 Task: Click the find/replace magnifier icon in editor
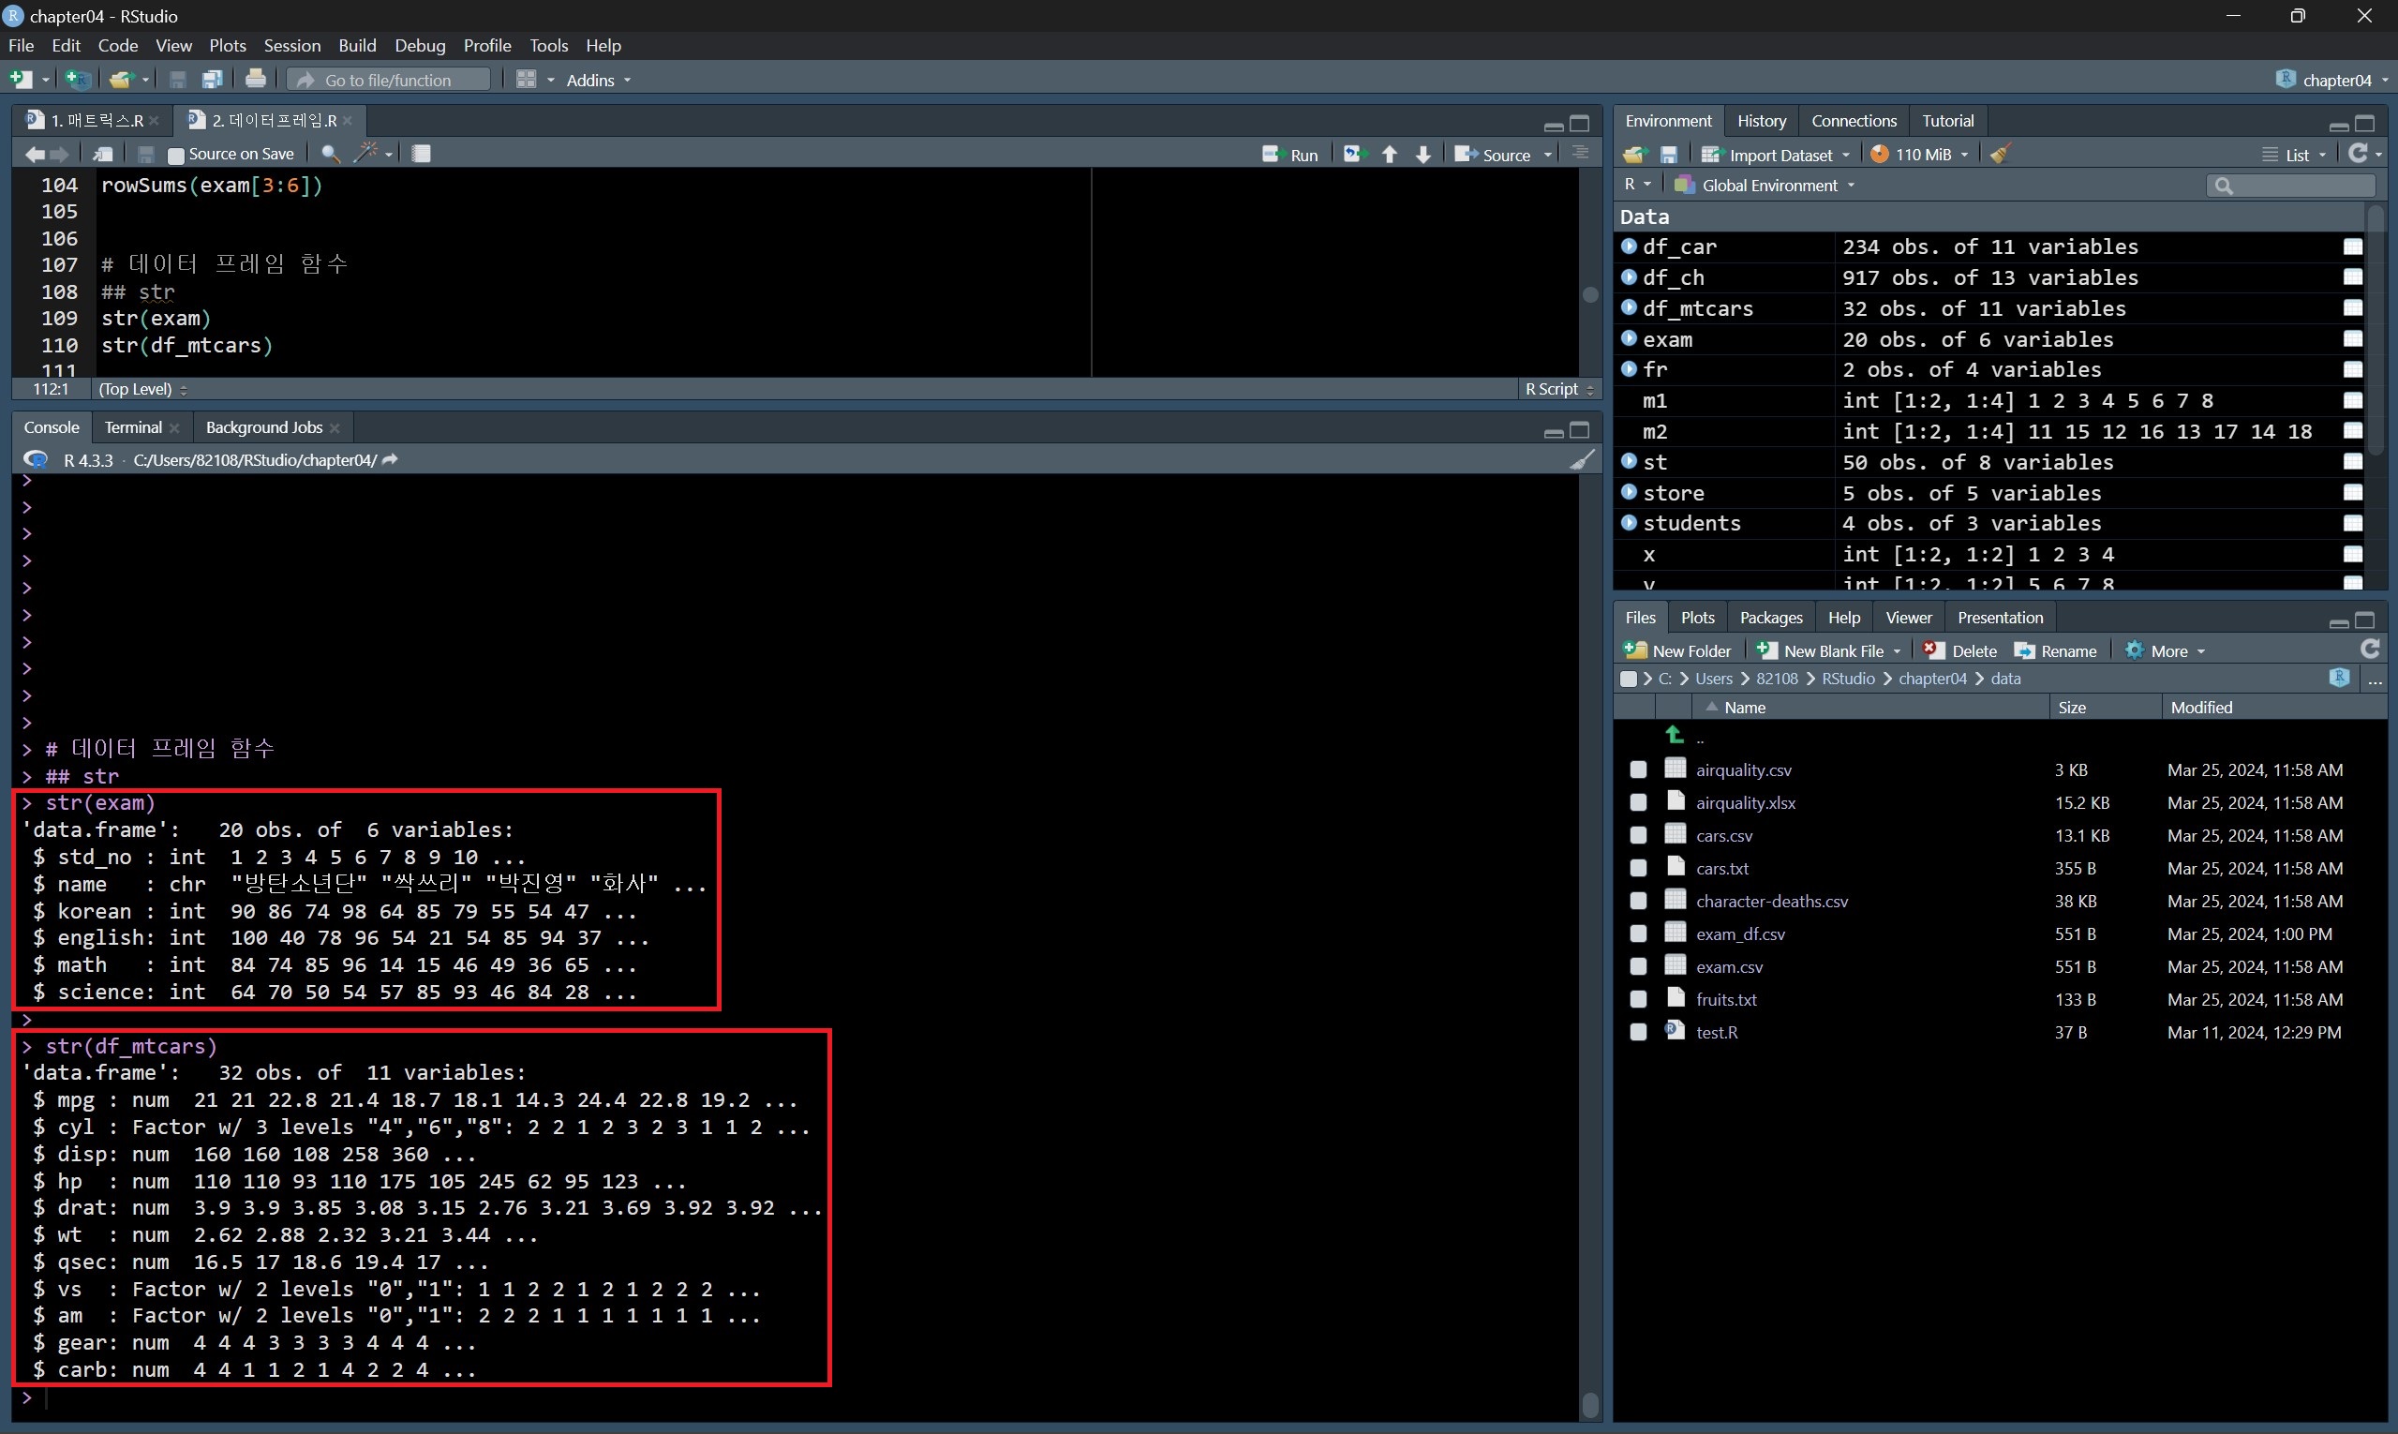[331, 154]
